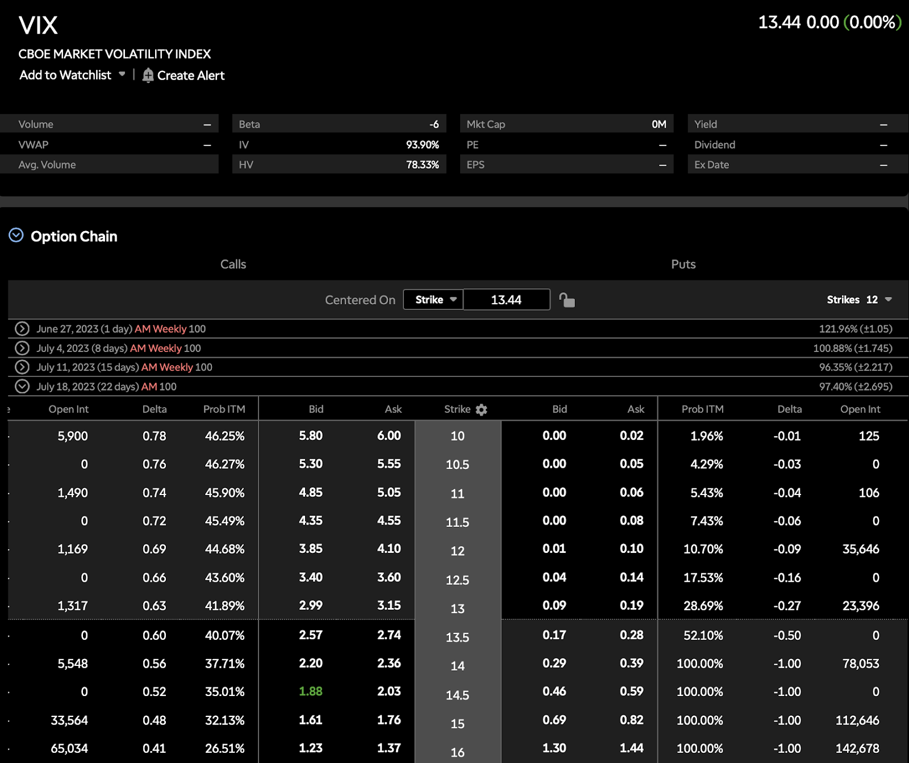
Task: Select the strike 11.5 cell
Action: 457,522
